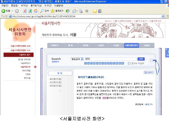
Task: Expand the 통합검색 search type dropdown
Action: pyautogui.click(x=82, y=59)
